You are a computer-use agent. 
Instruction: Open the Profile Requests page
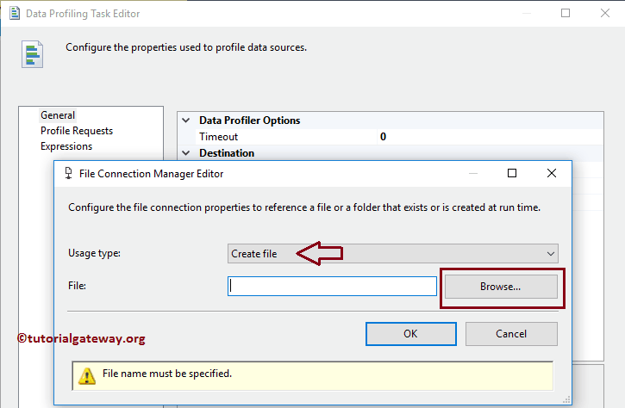click(77, 131)
